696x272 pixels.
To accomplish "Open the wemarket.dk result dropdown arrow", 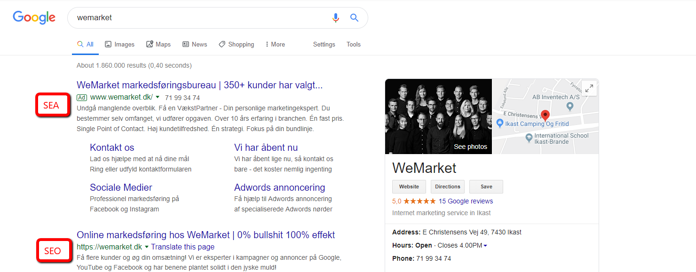I will pyautogui.click(x=147, y=247).
